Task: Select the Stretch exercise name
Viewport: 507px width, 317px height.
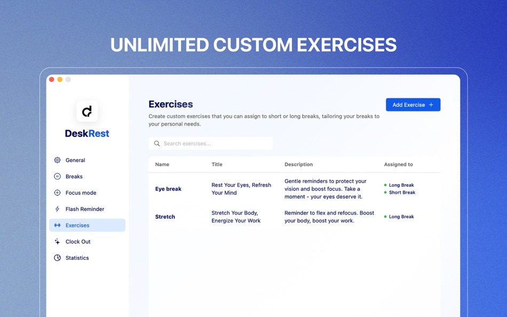Action: (165, 217)
